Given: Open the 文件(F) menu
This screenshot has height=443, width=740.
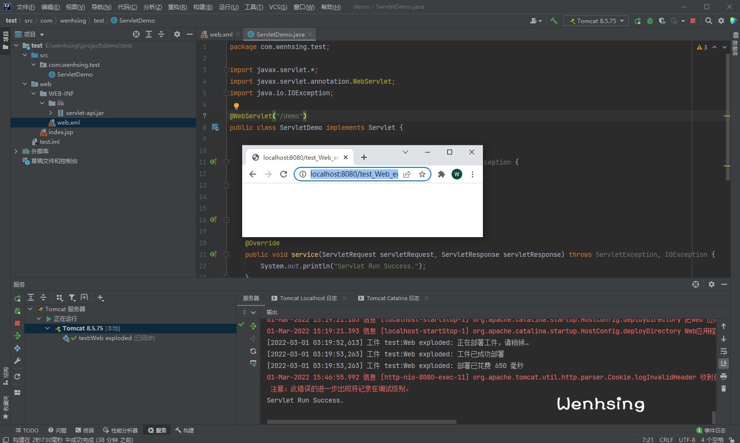Looking at the screenshot, I should 26,7.
